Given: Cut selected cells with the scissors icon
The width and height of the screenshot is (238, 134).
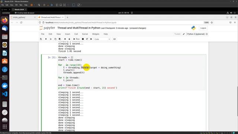Looking at the screenshot, I should 51,39.
